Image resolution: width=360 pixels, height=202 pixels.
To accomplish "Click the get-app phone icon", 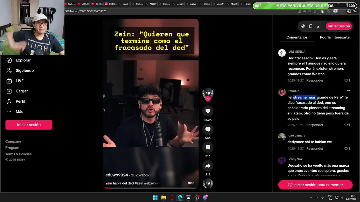I will point(310,26).
